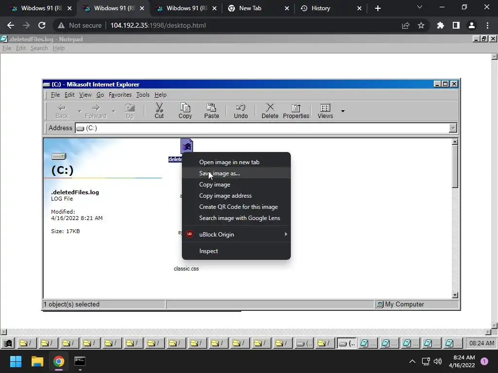Bookmark this page with the star icon
Screen dimensions: 498x373
tap(421, 25)
